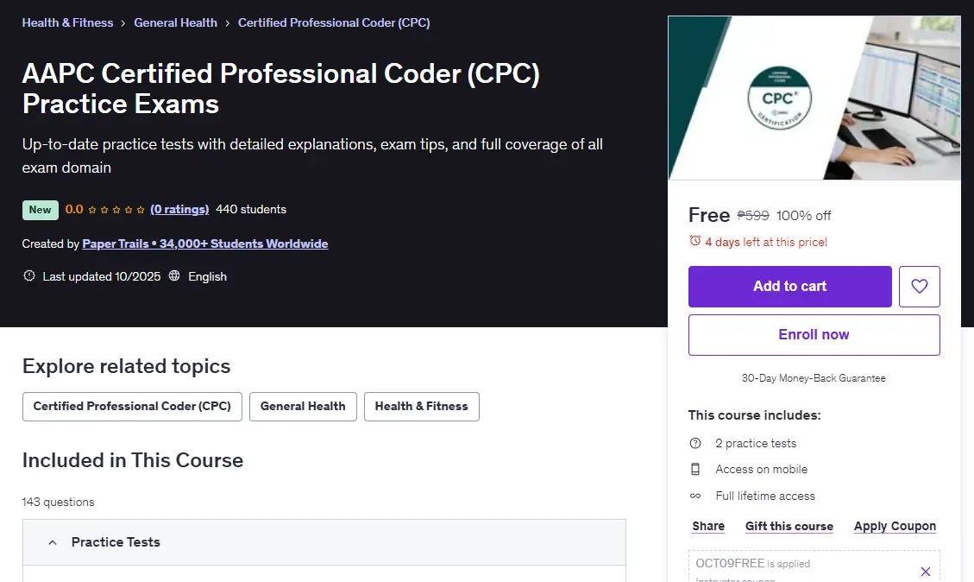Click 'This course includes:' heading

(x=755, y=414)
